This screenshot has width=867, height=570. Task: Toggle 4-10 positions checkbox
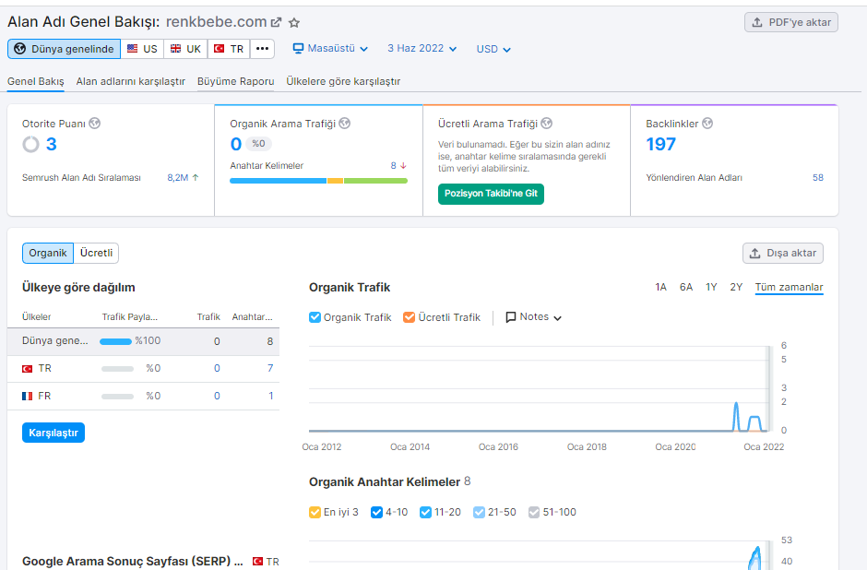tap(376, 513)
